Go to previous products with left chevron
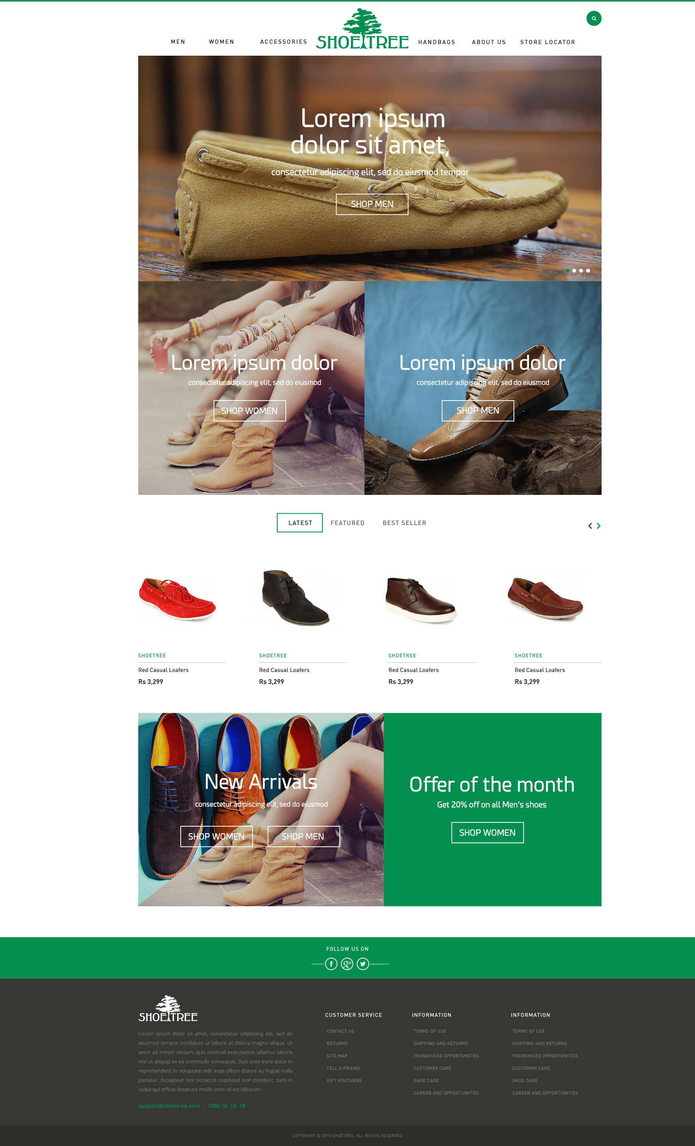This screenshot has height=1146, width=695. (590, 525)
